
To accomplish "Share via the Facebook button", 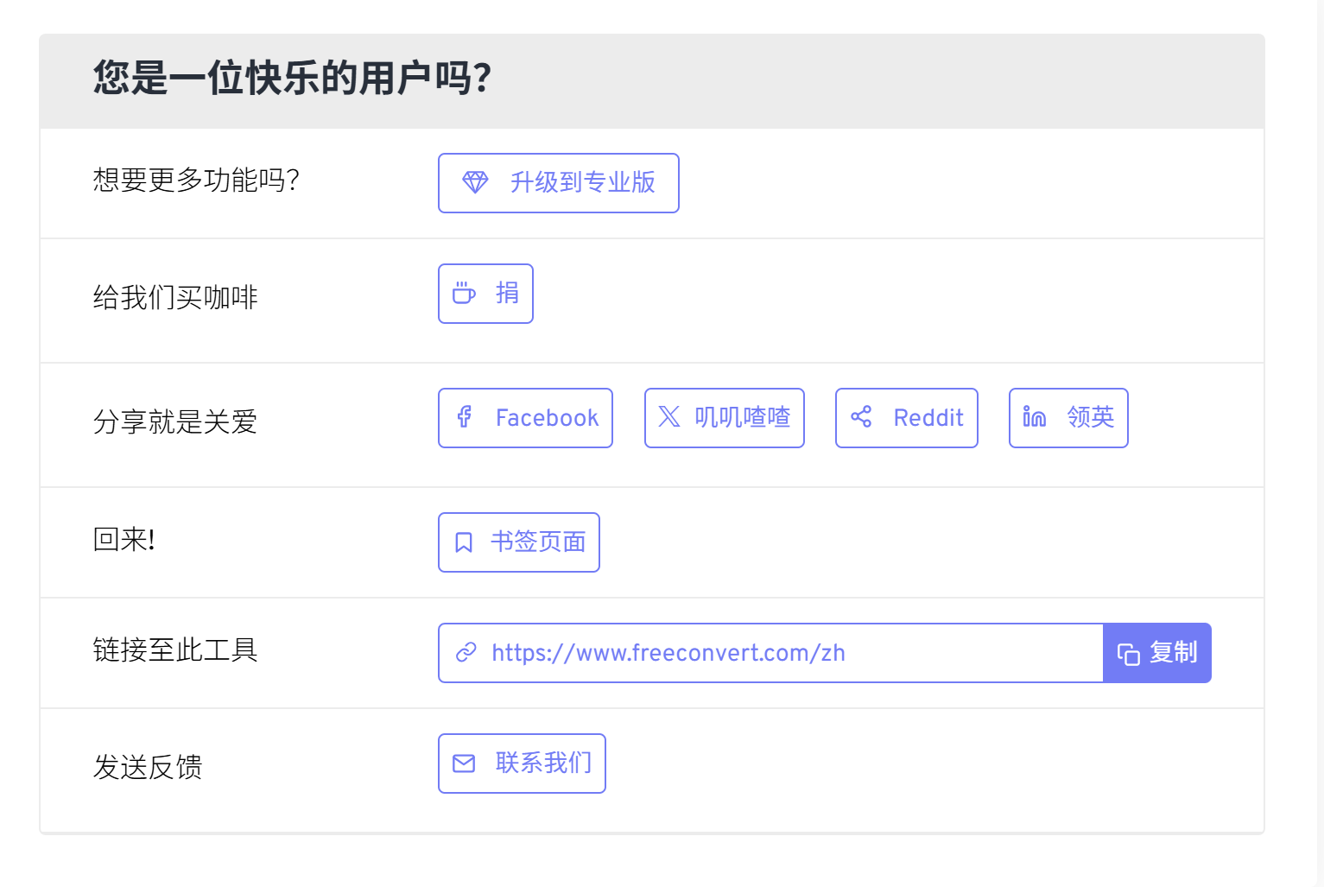I will coord(525,418).
